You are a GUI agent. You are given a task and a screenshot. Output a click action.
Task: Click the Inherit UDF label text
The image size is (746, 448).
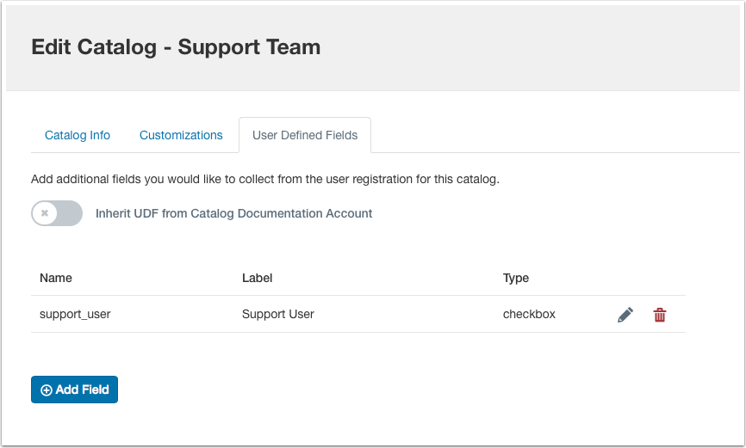pos(234,213)
